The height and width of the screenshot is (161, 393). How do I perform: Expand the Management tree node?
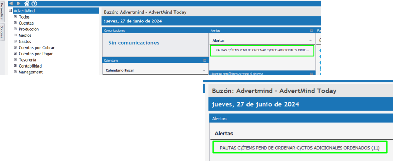tap(15, 72)
